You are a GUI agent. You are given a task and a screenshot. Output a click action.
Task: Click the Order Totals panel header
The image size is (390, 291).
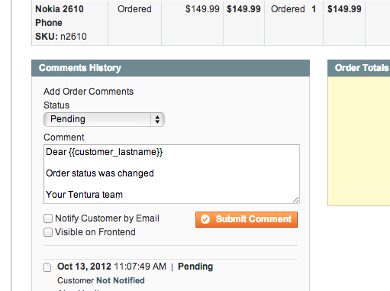359,68
